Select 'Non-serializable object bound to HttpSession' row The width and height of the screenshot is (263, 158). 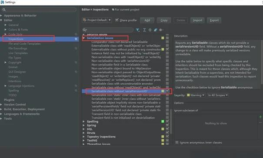pos(121,68)
